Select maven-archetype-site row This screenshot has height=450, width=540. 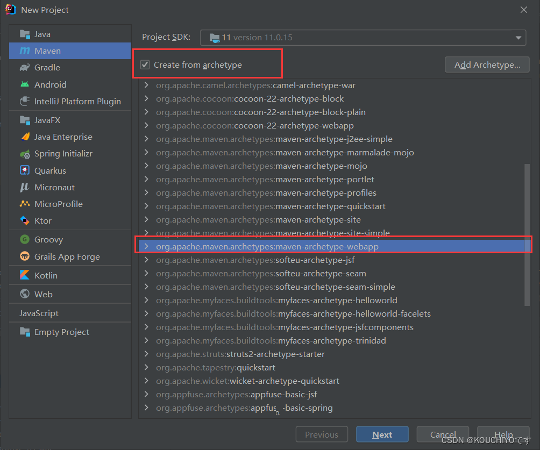pyautogui.click(x=335, y=219)
